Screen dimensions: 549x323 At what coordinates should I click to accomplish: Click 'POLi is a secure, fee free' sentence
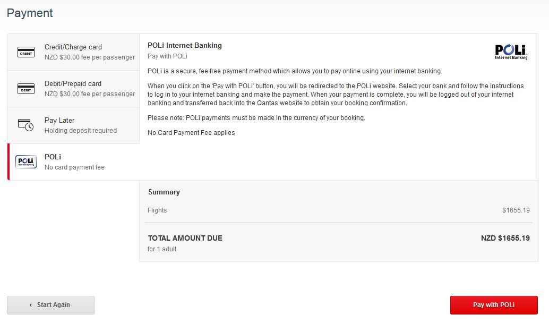click(x=295, y=71)
